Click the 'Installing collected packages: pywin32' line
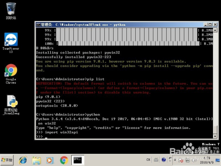This screenshot has height=166, width=221. (x=78, y=53)
